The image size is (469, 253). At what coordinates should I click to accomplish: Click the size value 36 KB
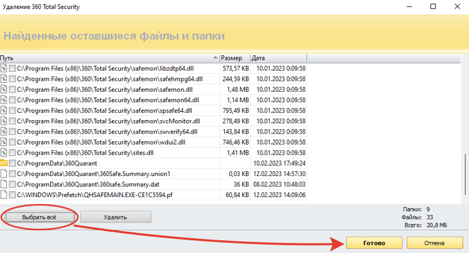point(241,184)
